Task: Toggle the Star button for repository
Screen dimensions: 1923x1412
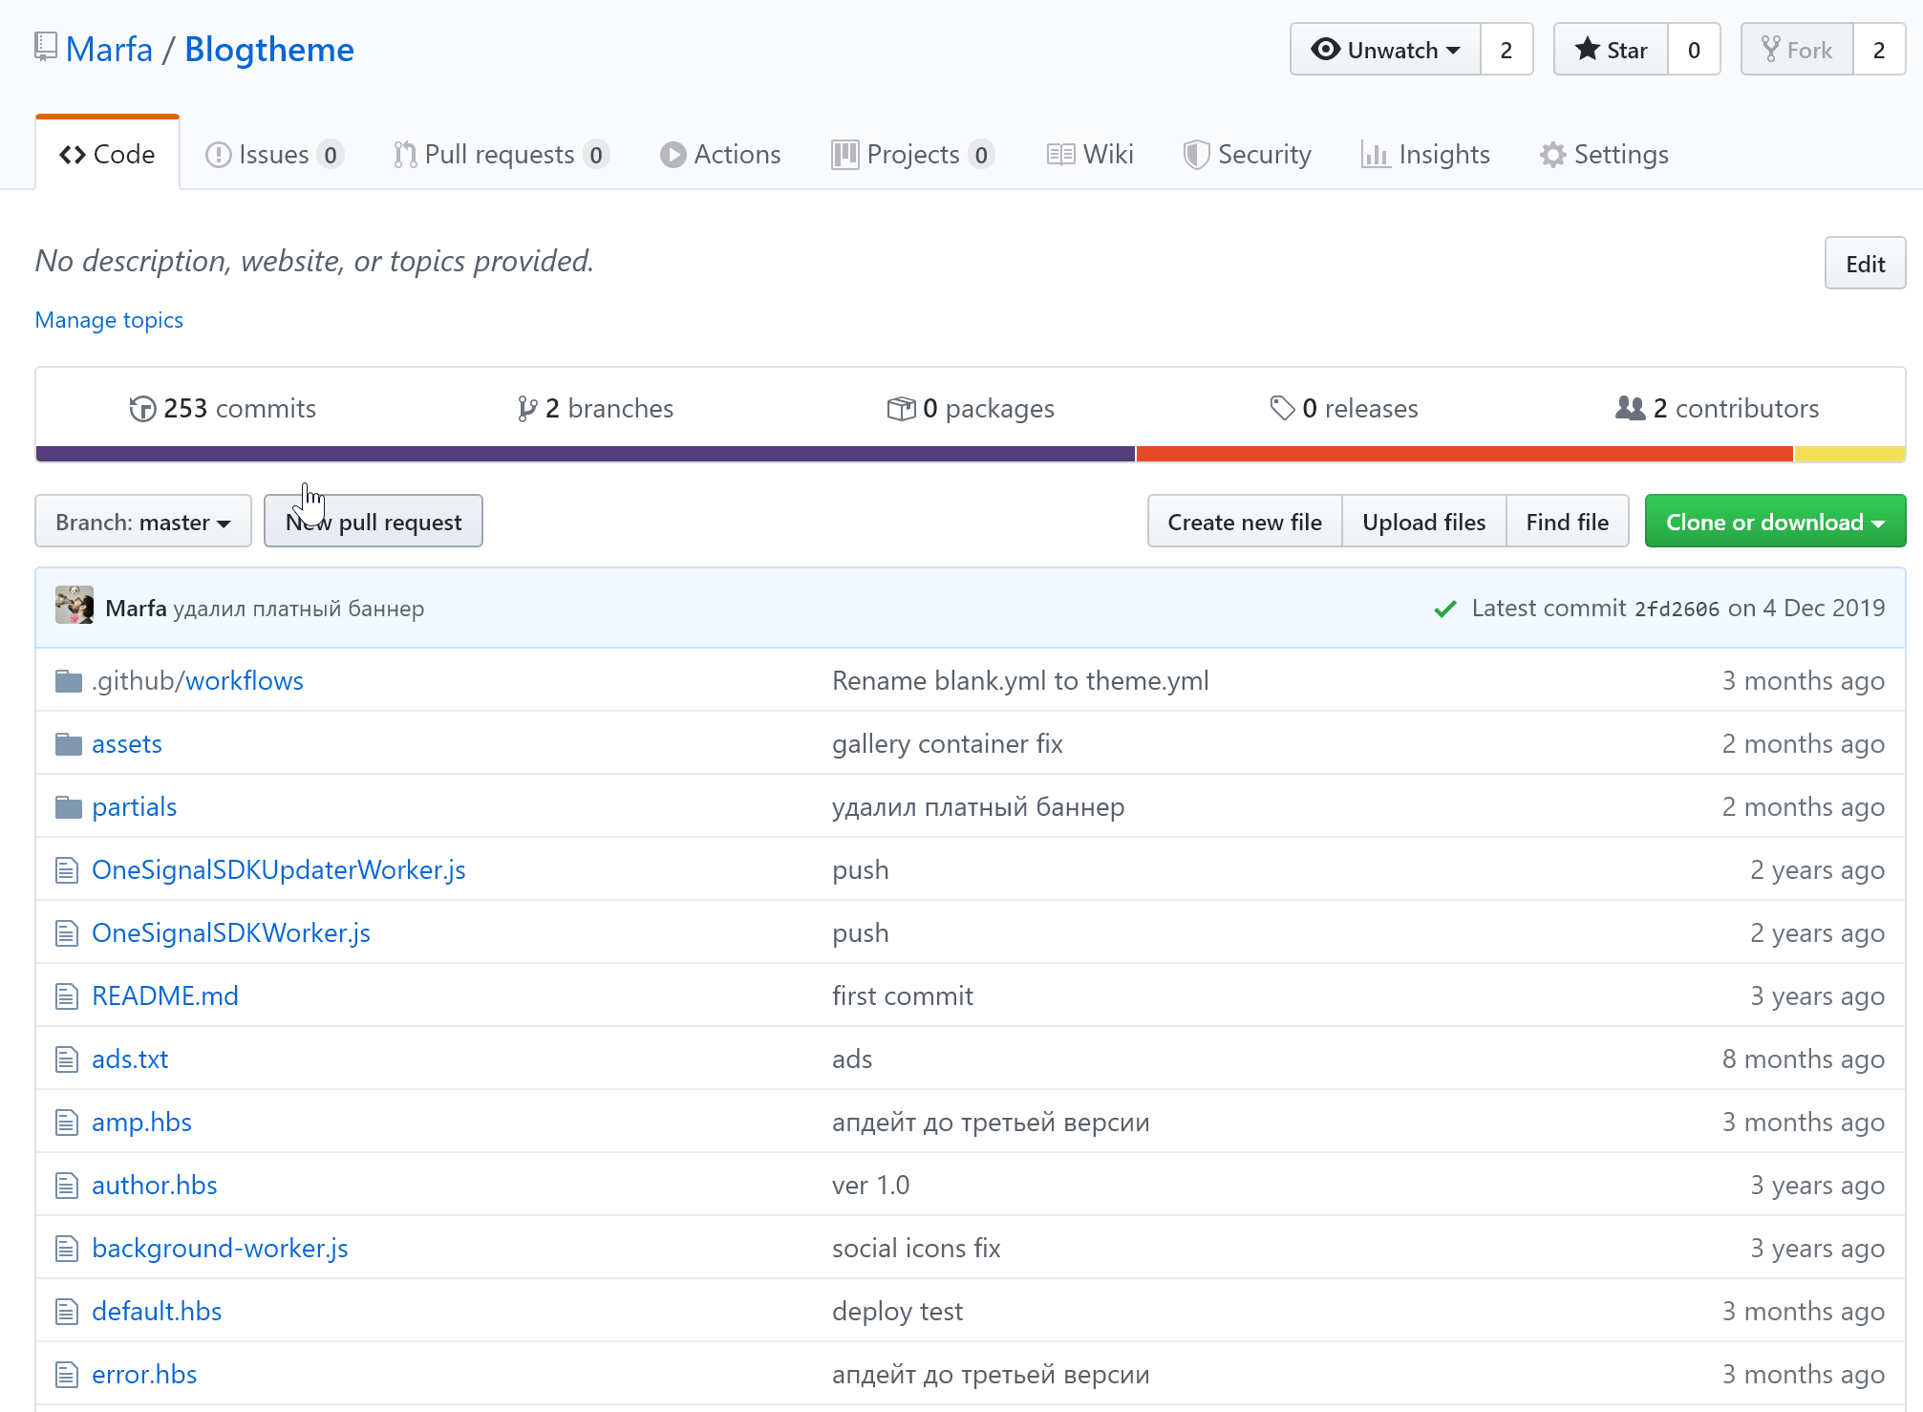Action: pyautogui.click(x=1612, y=50)
